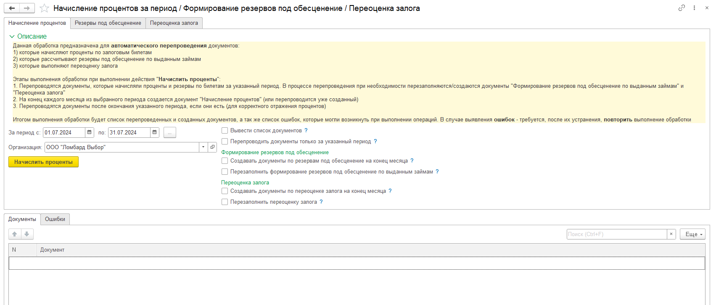Click the end date field 31.07.2024
This screenshot has width=716, height=305.
129,132
